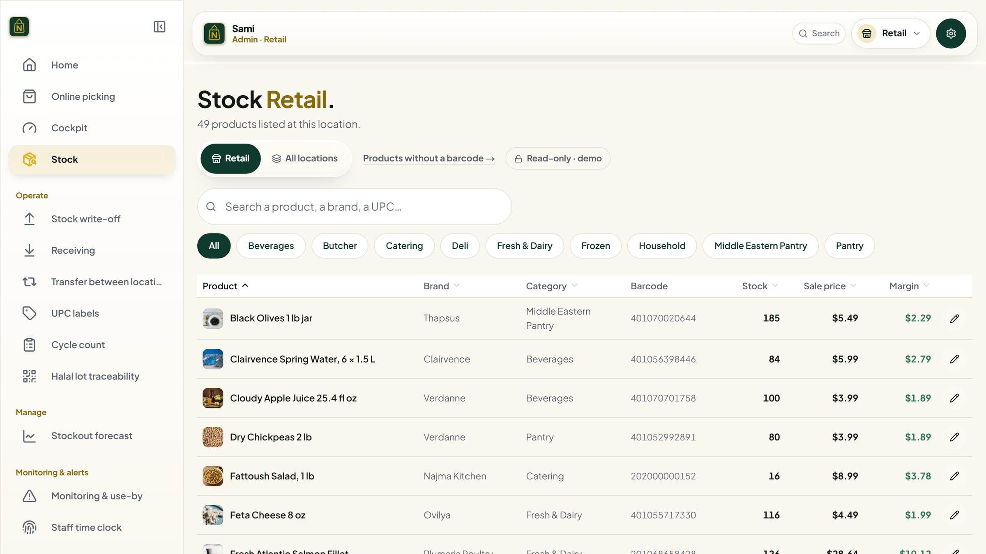
Task: Sort by the Category column
Action: [x=551, y=286]
